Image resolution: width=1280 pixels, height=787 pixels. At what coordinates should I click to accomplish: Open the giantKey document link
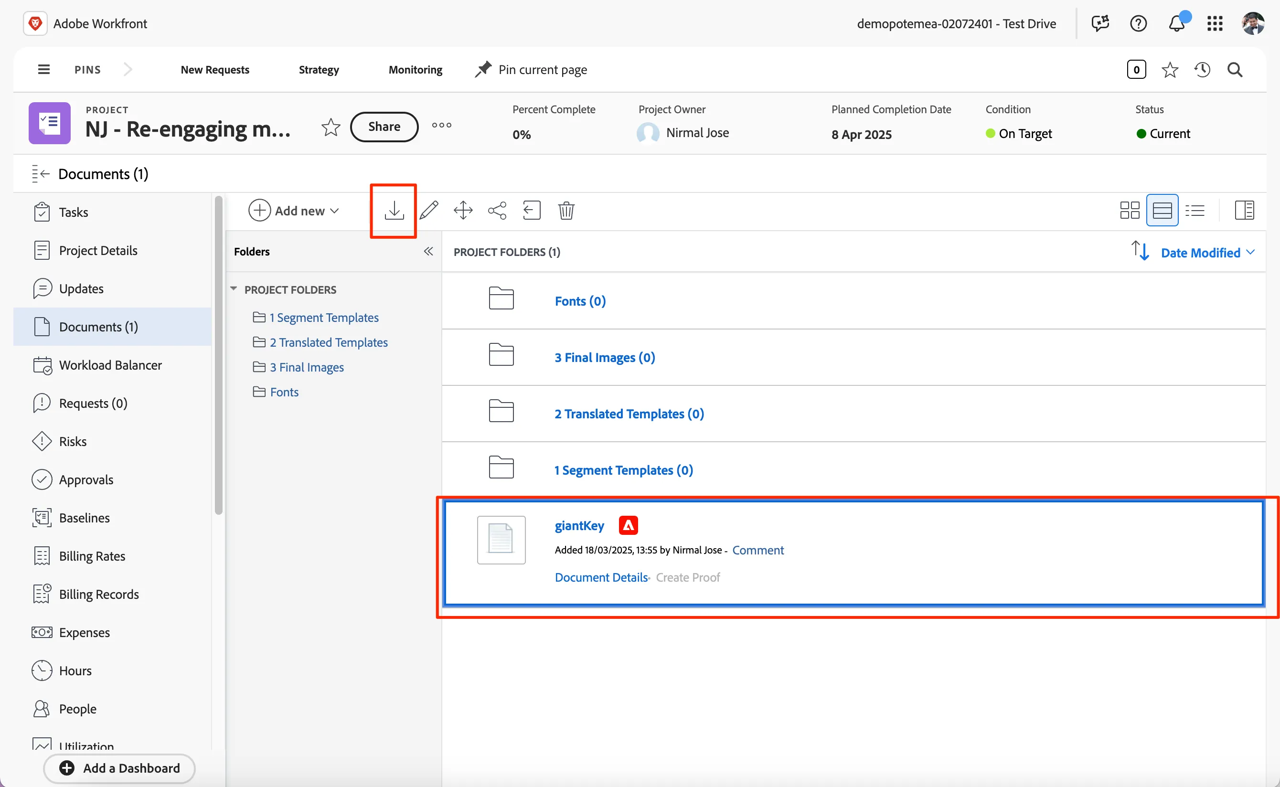pyautogui.click(x=579, y=525)
